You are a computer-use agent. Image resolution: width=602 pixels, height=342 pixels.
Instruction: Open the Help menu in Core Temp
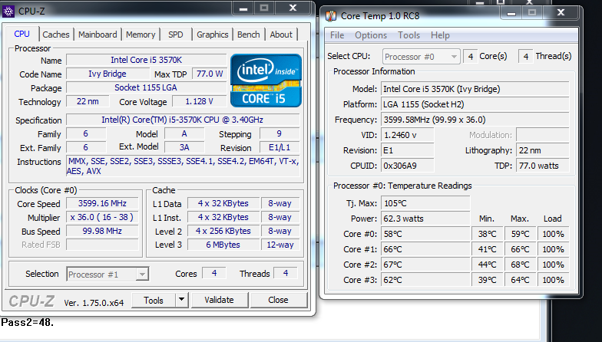(x=440, y=35)
